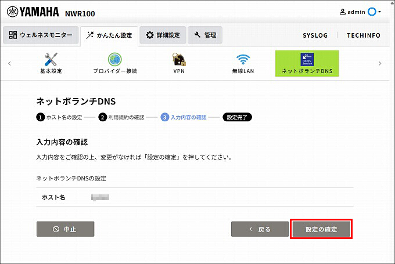This screenshot has height=264, width=395.
Task: Confirm with the 設定の確定 button
Action: pyautogui.click(x=321, y=229)
